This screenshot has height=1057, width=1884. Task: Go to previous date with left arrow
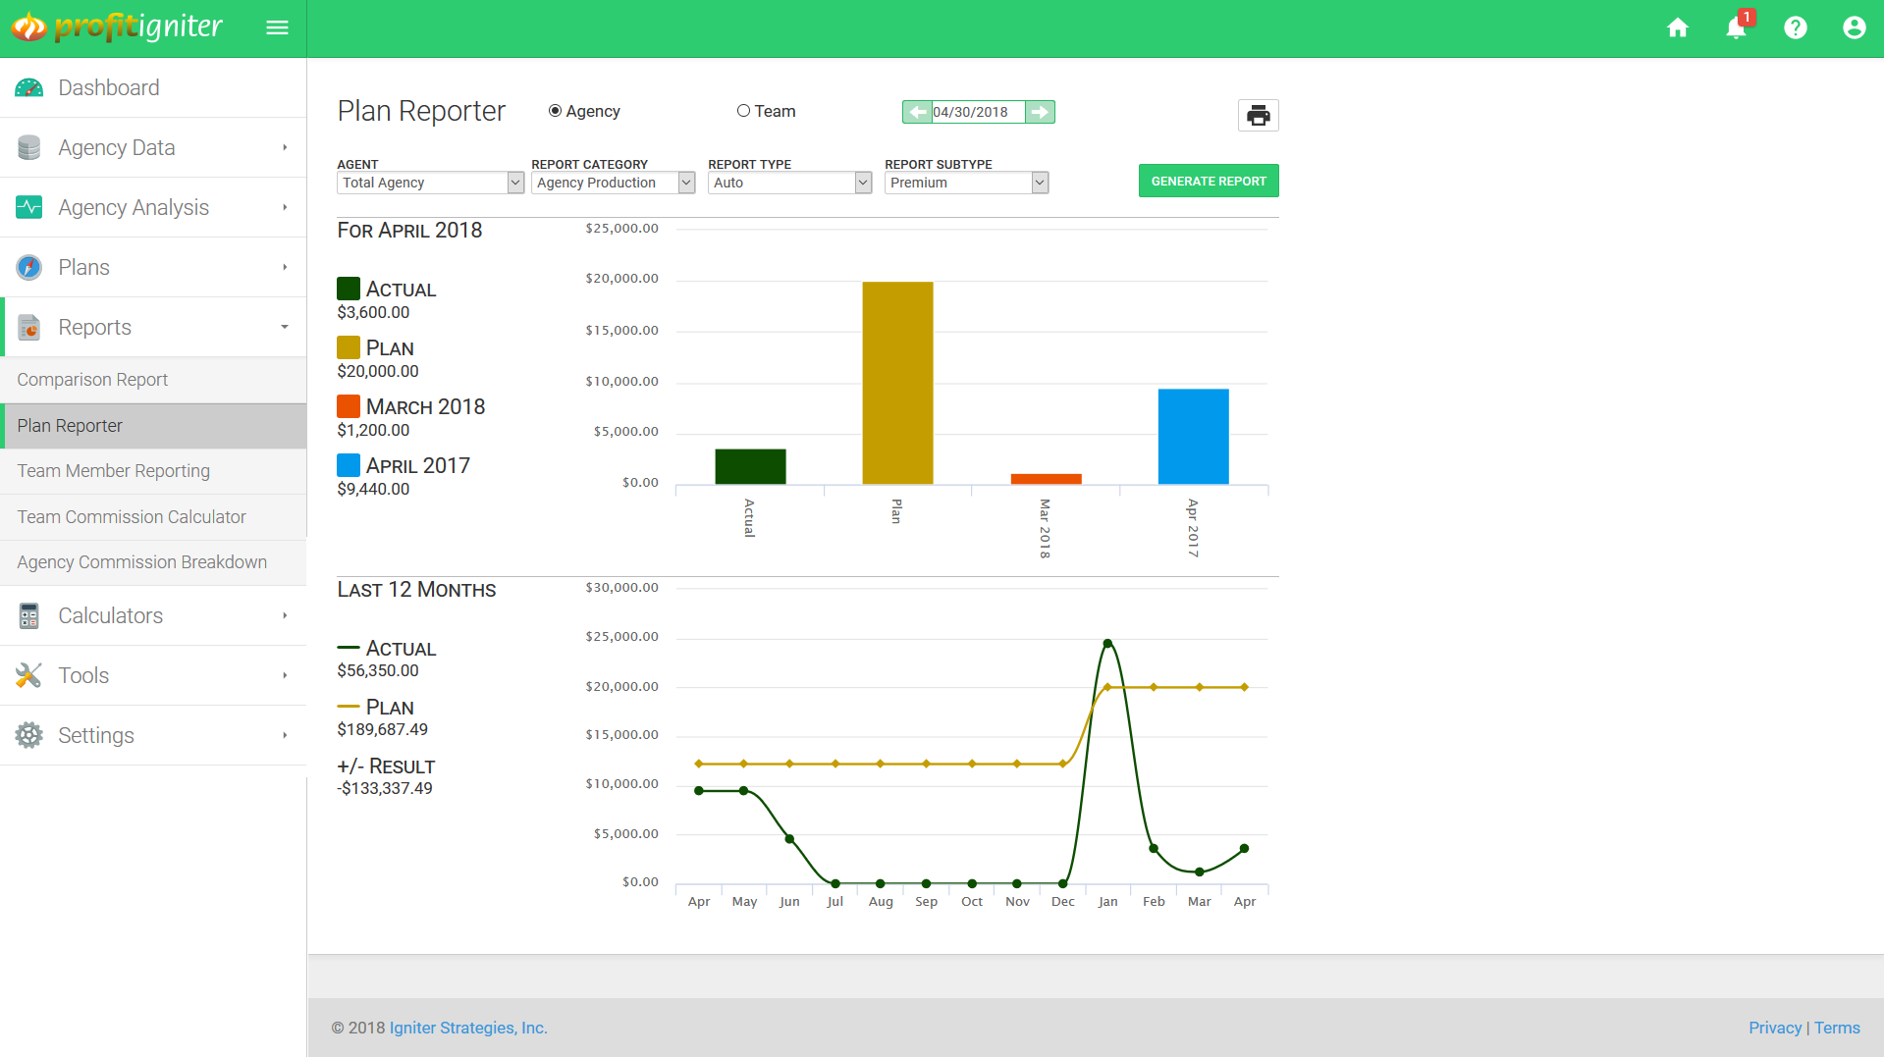(x=917, y=112)
